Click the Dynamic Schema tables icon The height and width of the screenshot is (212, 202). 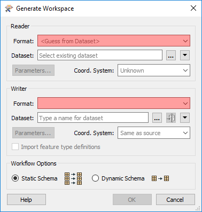(160, 178)
